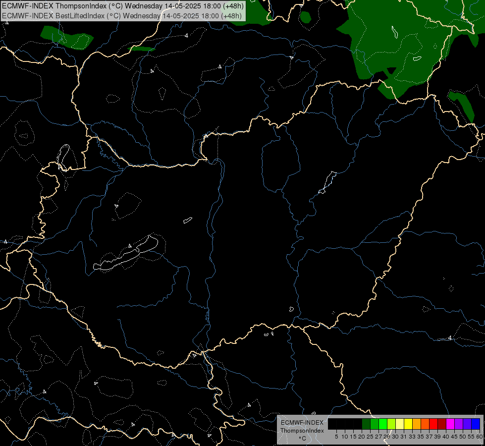Click the yellow-green 29–30 legend swatch
This screenshot has height=446, width=485.
391,424
